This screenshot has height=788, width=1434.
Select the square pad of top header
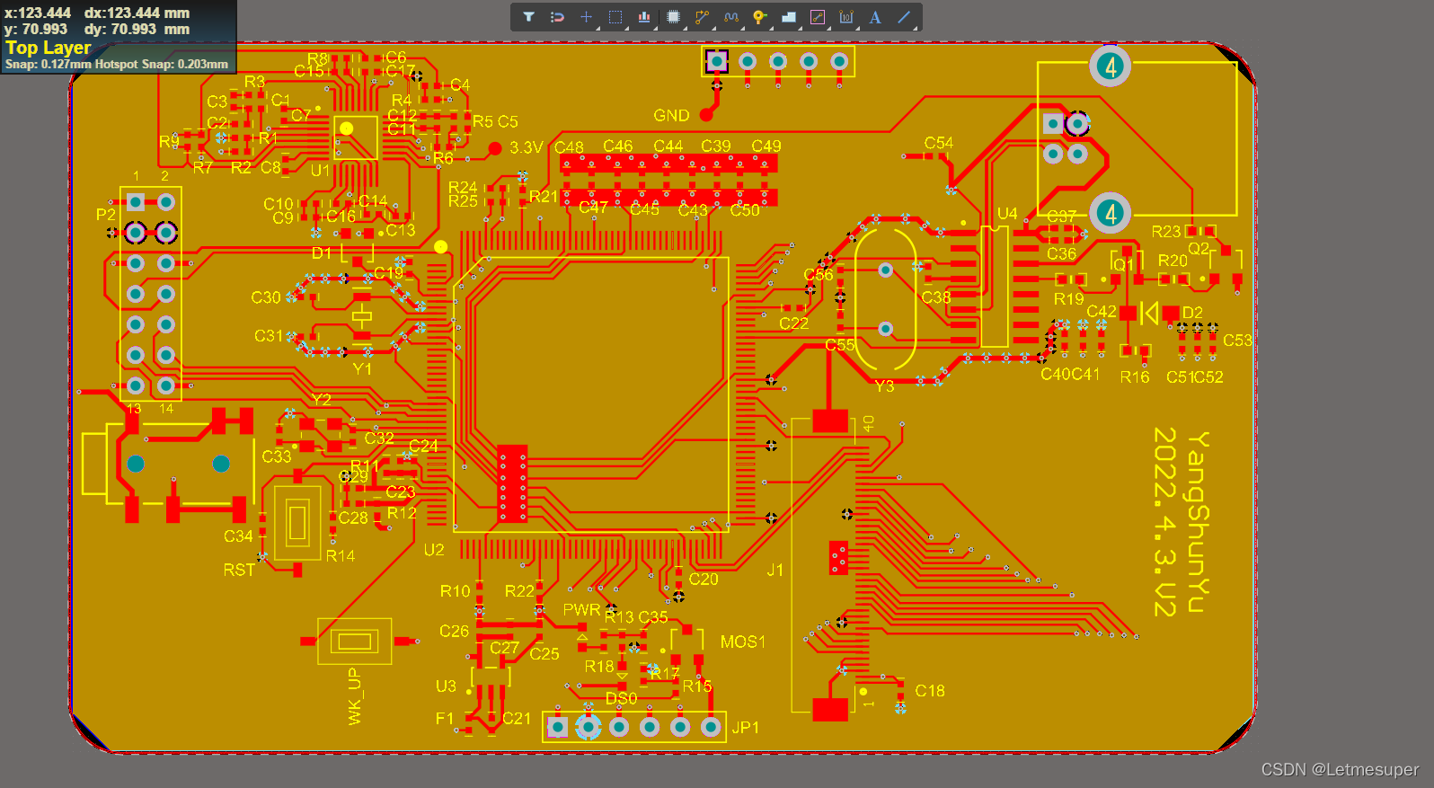[x=716, y=61]
